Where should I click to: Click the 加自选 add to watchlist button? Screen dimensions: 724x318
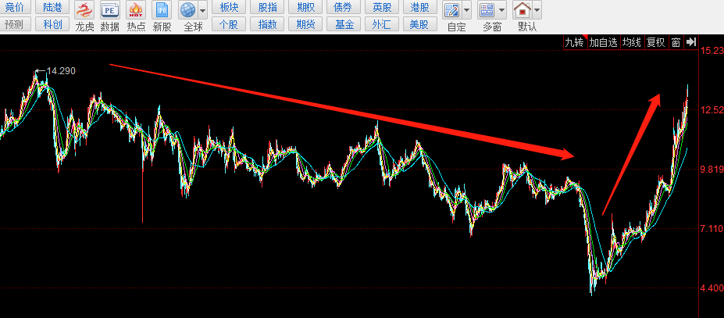[603, 42]
